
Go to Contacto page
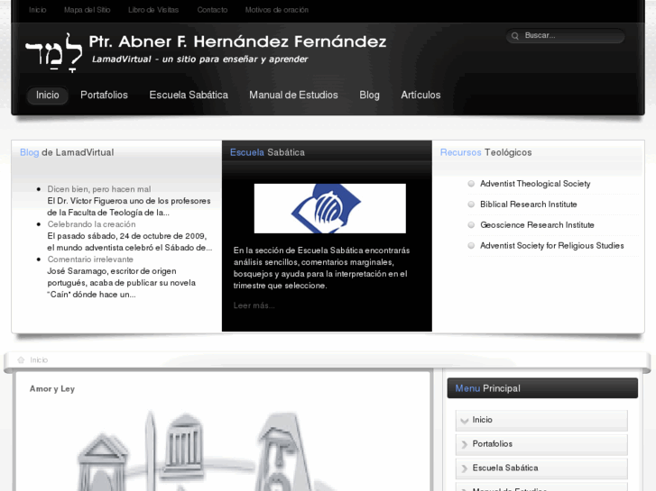(212, 10)
